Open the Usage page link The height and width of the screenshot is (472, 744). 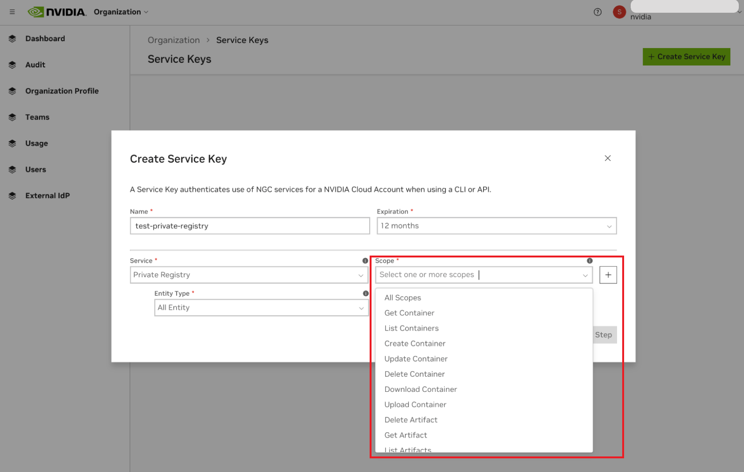coord(37,143)
